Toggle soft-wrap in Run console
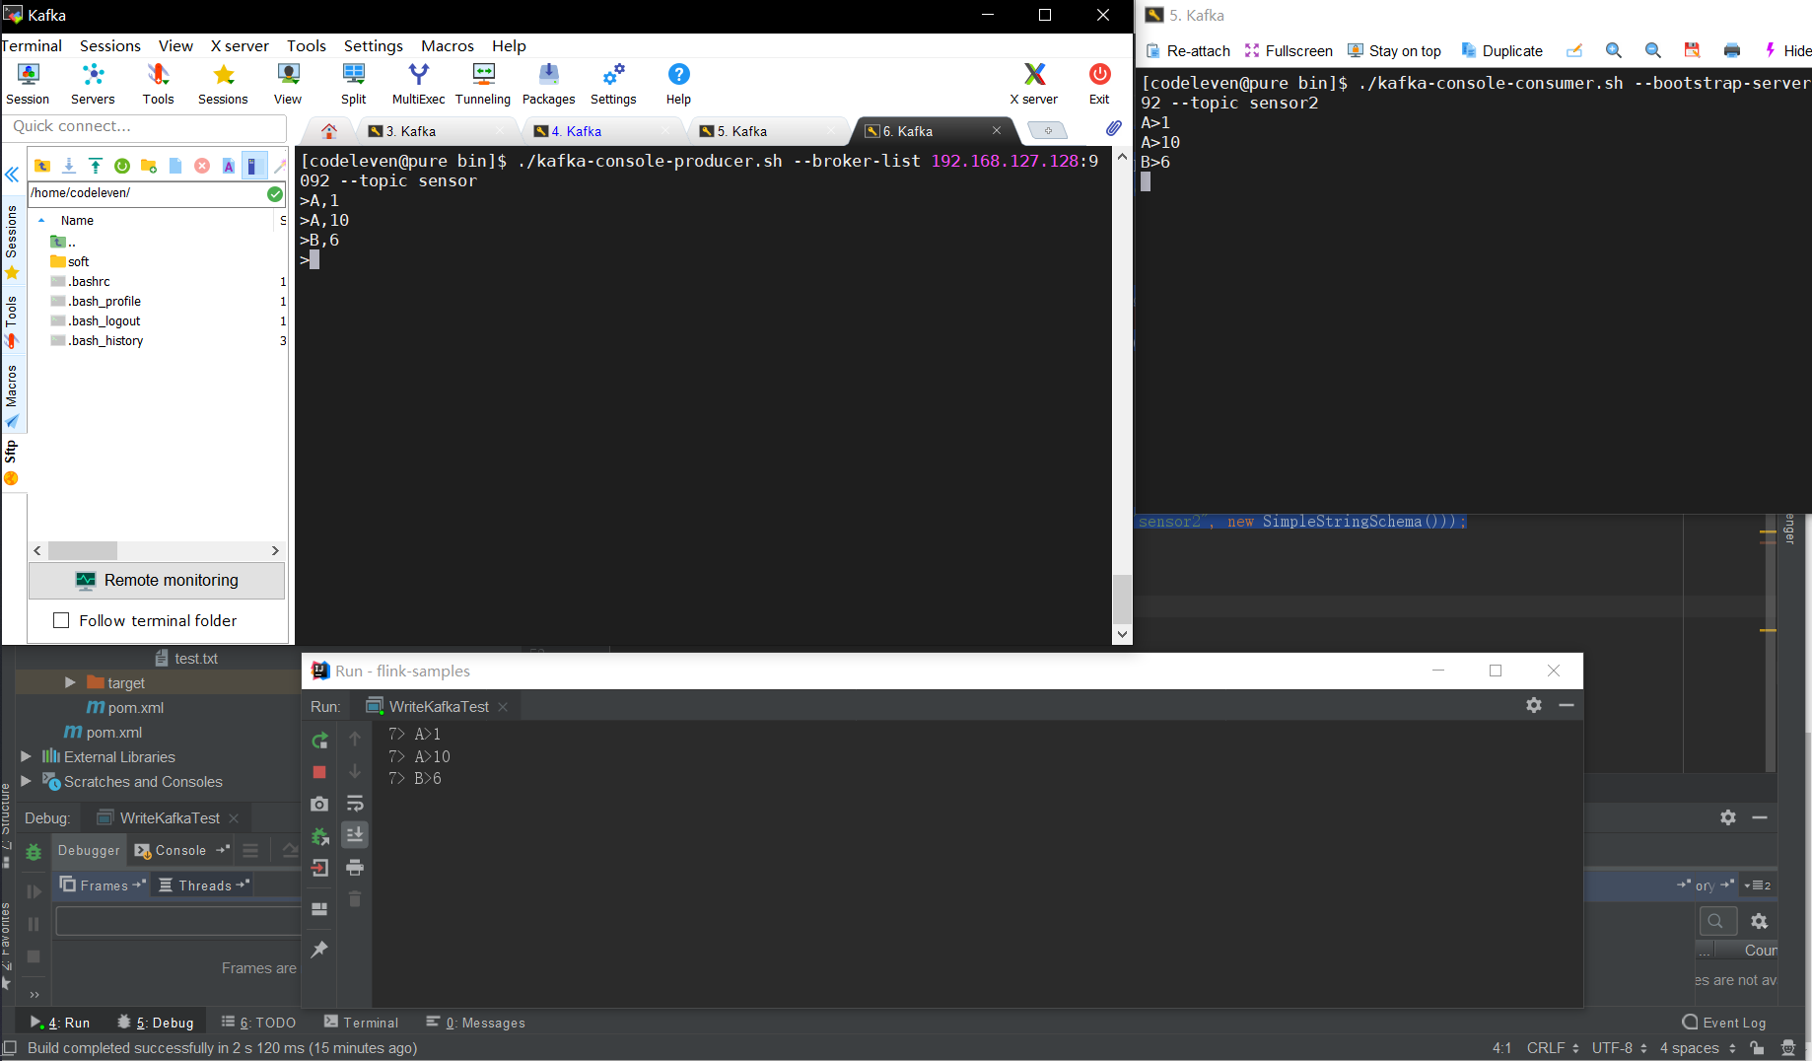 point(355,804)
